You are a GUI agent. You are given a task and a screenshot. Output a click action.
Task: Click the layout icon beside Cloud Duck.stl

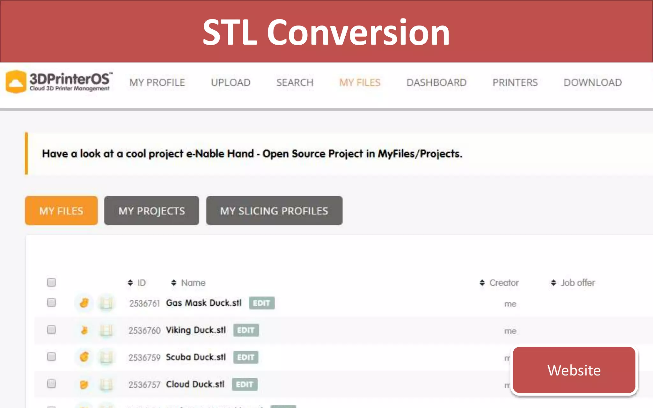click(x=106, y=385)
